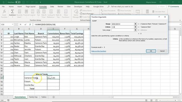Image resolution: width=182 pixels, height=102 pixels.
Task: Select column header G
Action: pyautogui.click(x=77, y=29)
